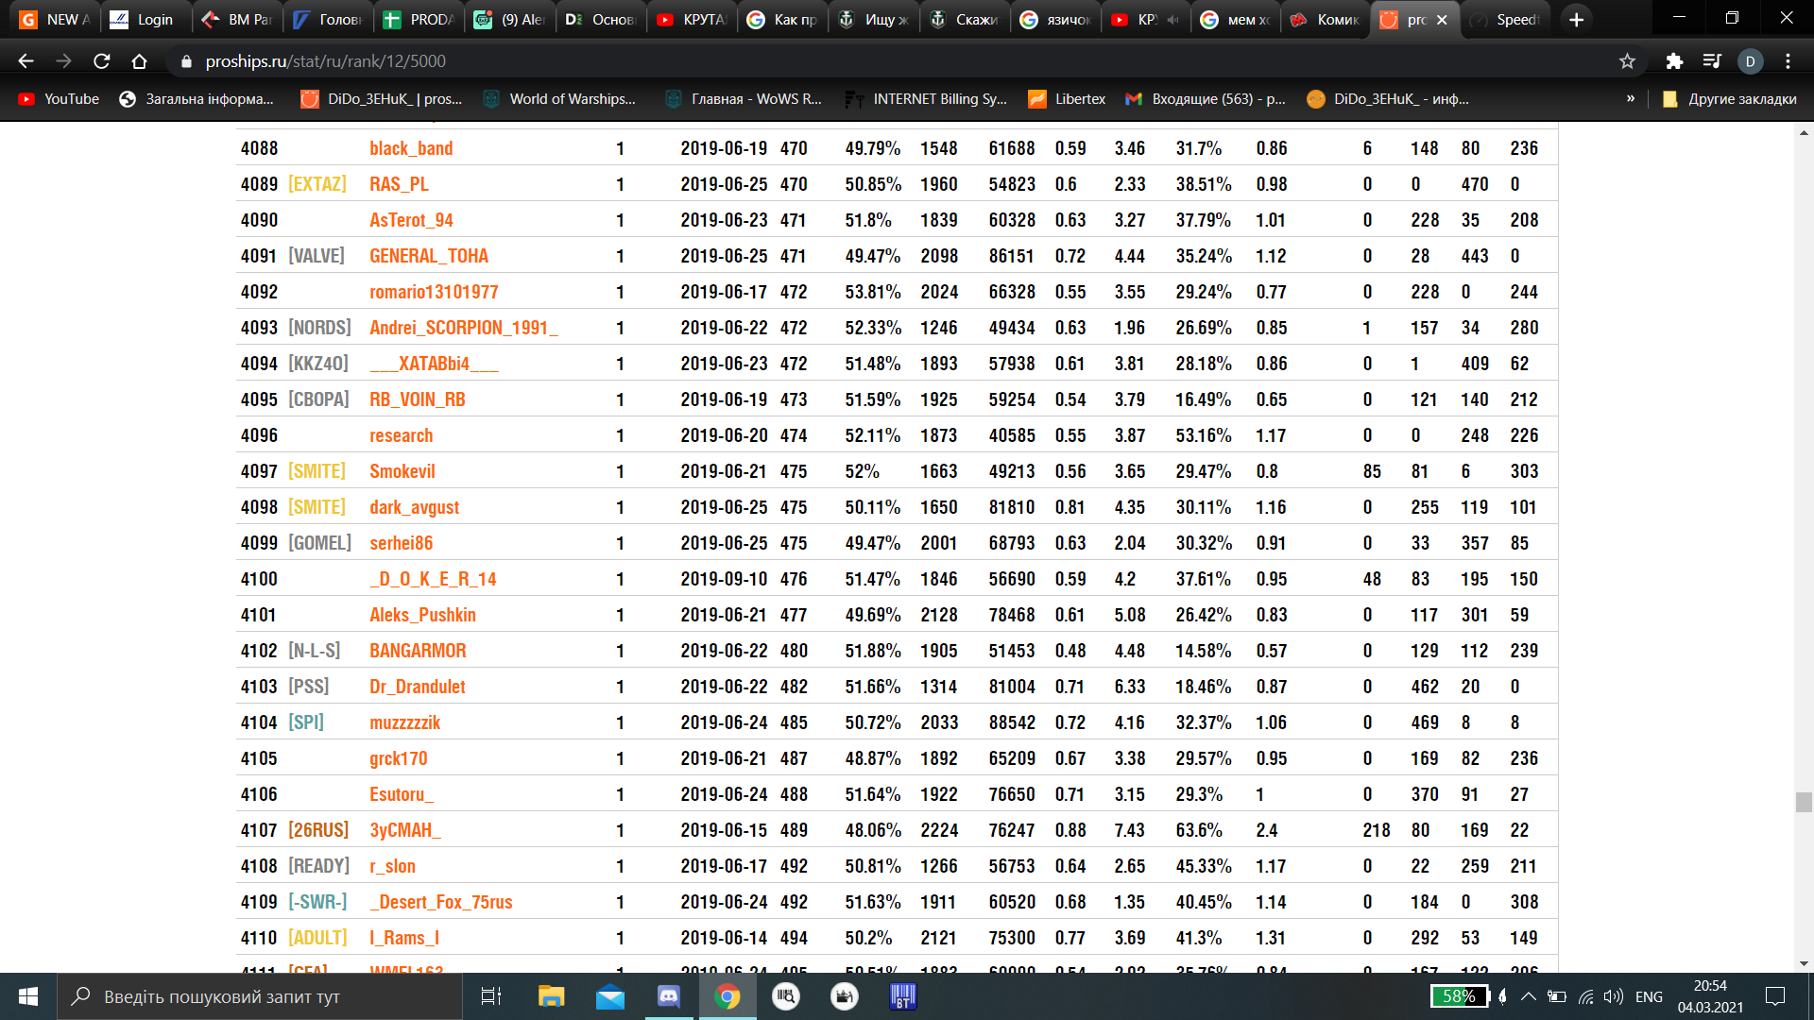Open Chrome extensions puzzle icon
This screenshot has width=1814, height=1020.
coord(1674,61)
